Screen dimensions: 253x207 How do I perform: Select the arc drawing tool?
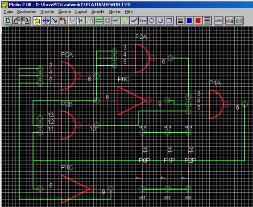point(160,21)
